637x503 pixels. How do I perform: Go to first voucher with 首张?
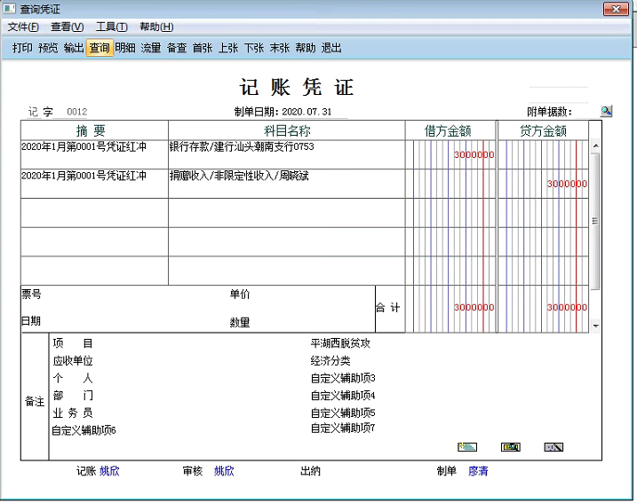pyautogui.click(x=203, y=48)
